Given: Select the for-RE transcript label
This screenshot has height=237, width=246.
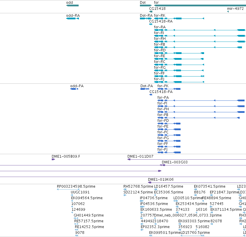Looking at the screenshot, I should point(160,56).
